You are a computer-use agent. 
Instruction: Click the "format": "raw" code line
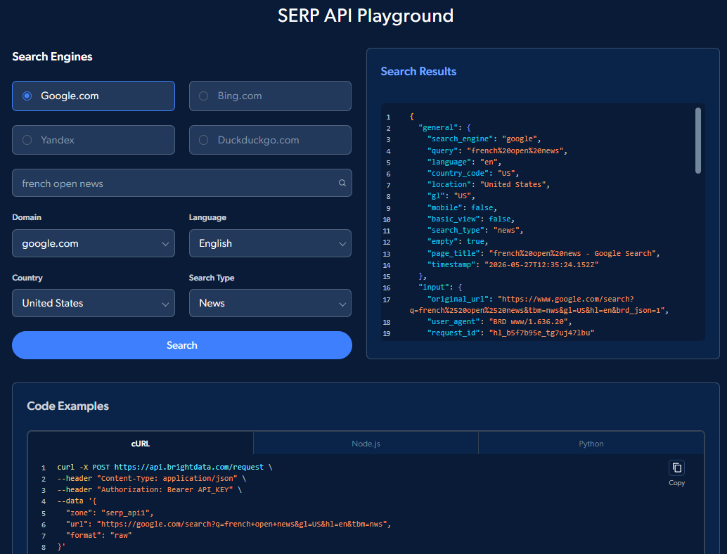click(98, 535)
